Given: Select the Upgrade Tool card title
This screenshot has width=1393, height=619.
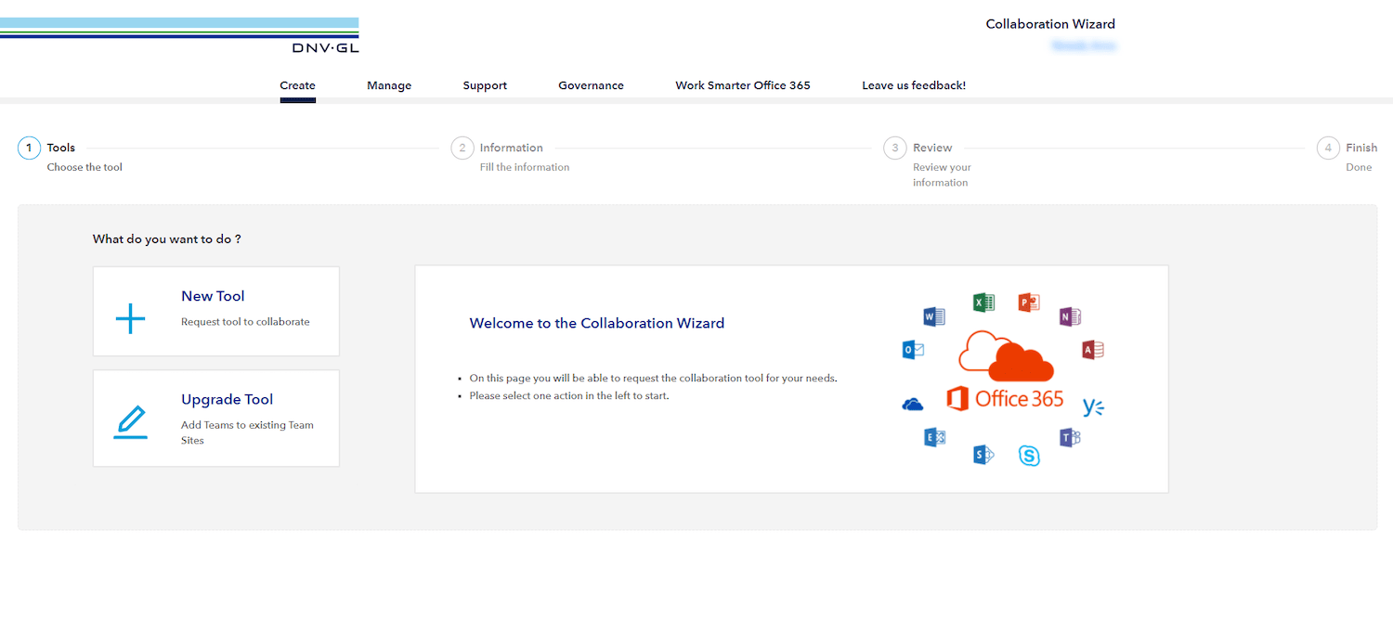Looking at the screenshot, I should [x=227, y=400].
